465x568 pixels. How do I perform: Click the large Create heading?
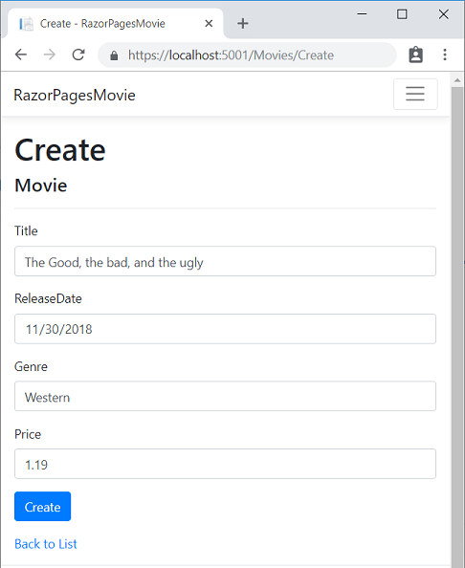60,149
